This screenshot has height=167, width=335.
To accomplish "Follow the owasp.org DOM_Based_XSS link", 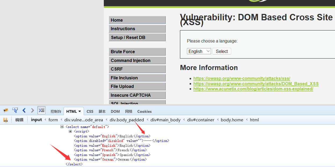I will click(x=256, y=84).
